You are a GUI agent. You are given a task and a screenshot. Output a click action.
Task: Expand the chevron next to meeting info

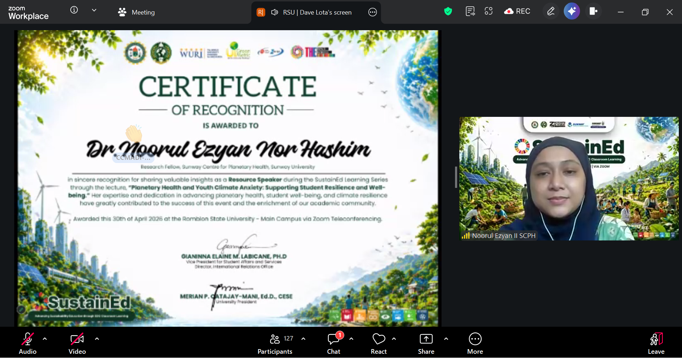(x=94, y=10)
